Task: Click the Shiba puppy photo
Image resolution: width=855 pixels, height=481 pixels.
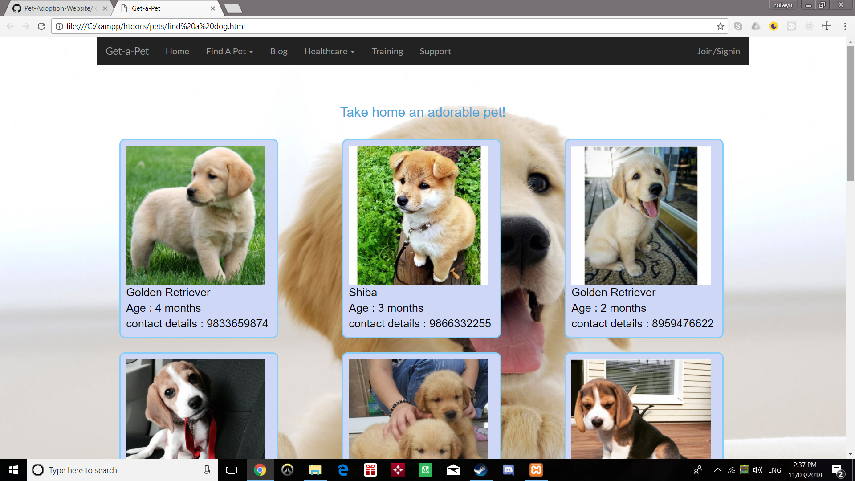Action: click(x=419, y=215)
